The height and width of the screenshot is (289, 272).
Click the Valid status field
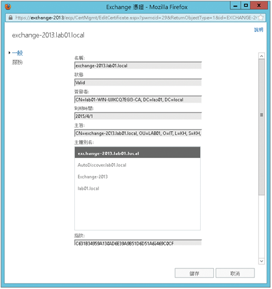138,82
